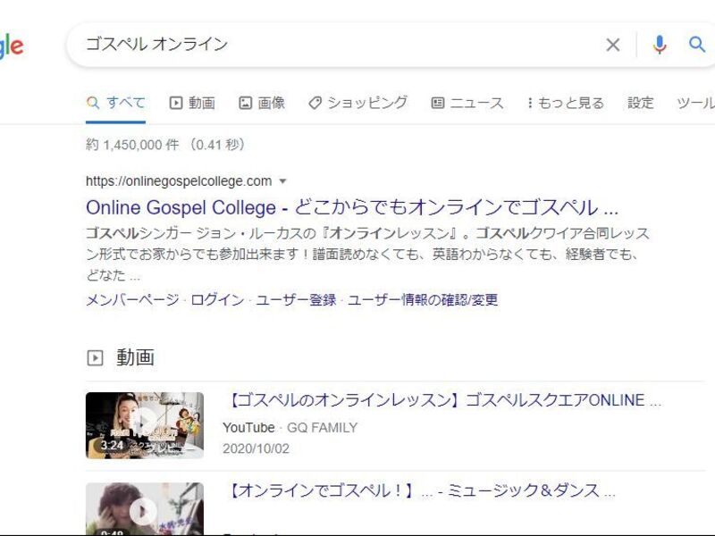The image size is (715, 536).
Task: Open the もっと見る more menu
Action: 565,103
